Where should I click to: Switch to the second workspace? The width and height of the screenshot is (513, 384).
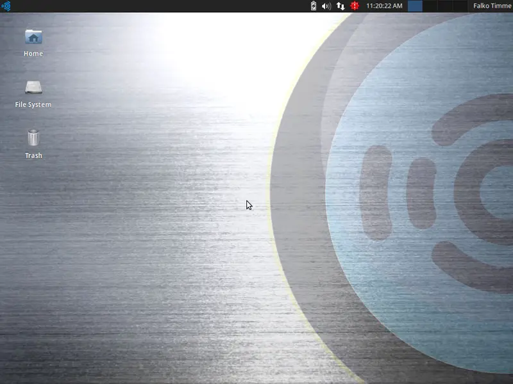point(430,6)
